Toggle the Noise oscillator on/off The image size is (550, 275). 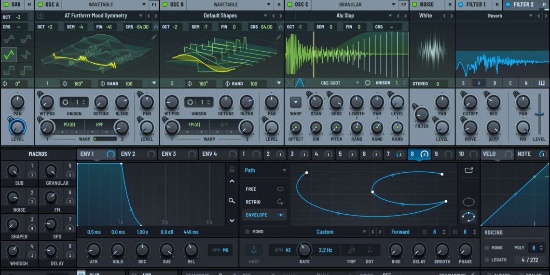[x=414, y=4]
